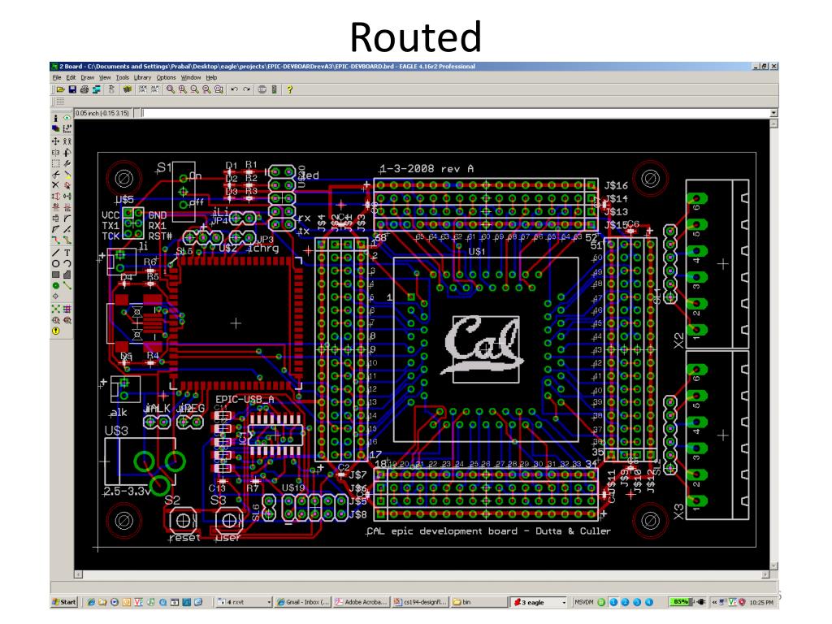The height and width of the screenshot is (624, 832).
Task: Click the horizontal scrollbar left arrow
Action: click(78, 574)
